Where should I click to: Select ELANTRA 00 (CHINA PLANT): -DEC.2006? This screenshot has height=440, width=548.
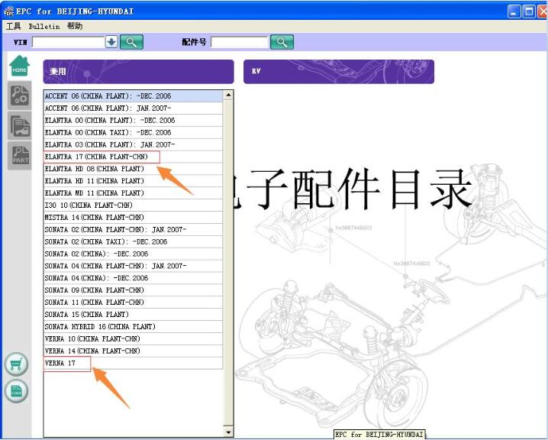click(133, 121)
